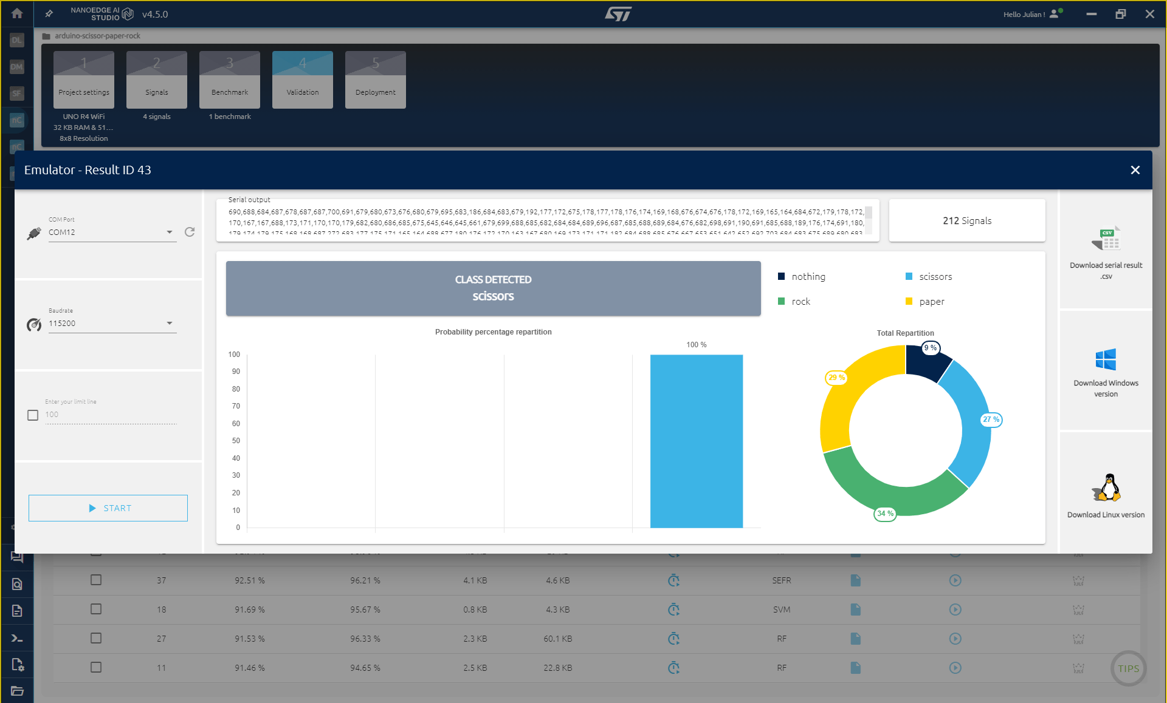
Task: Open the document icon in row 37
Action: click(855, 580)
